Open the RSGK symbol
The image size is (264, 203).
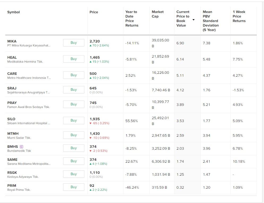(x=12, y=172)
